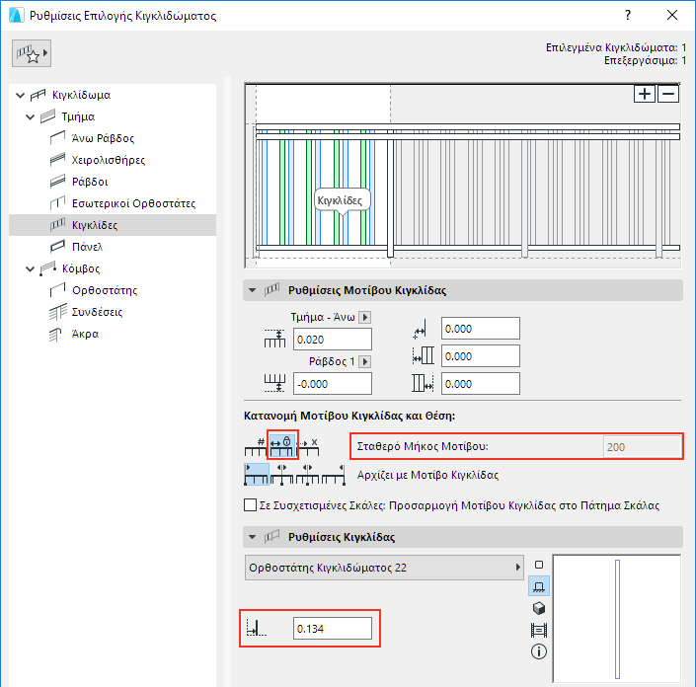Open Πάνελ settings page

pos(87,247)
